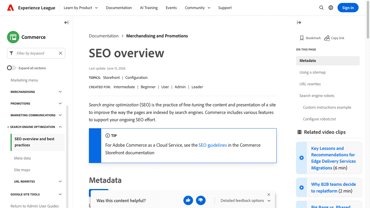Click Beginner level tag
370x208 pixels.
(x=148, y=87)
